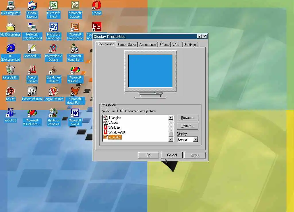The width and height of the screenshot is (294, 212).
Task: Click wallpaper list scroll up arrow
Action: click(171, 117)
